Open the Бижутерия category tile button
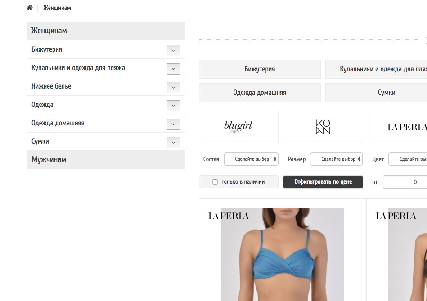The height and width of the screenshot is (301, 427). (x=260, y=69)
